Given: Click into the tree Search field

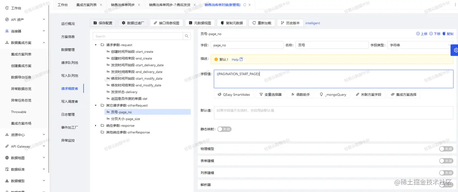Looking at the screenshot, I should click(138, 36).
